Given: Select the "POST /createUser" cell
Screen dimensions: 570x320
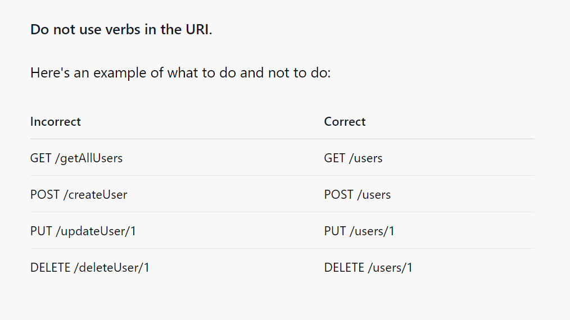Looking at the screenshot, I should [79, 195].
